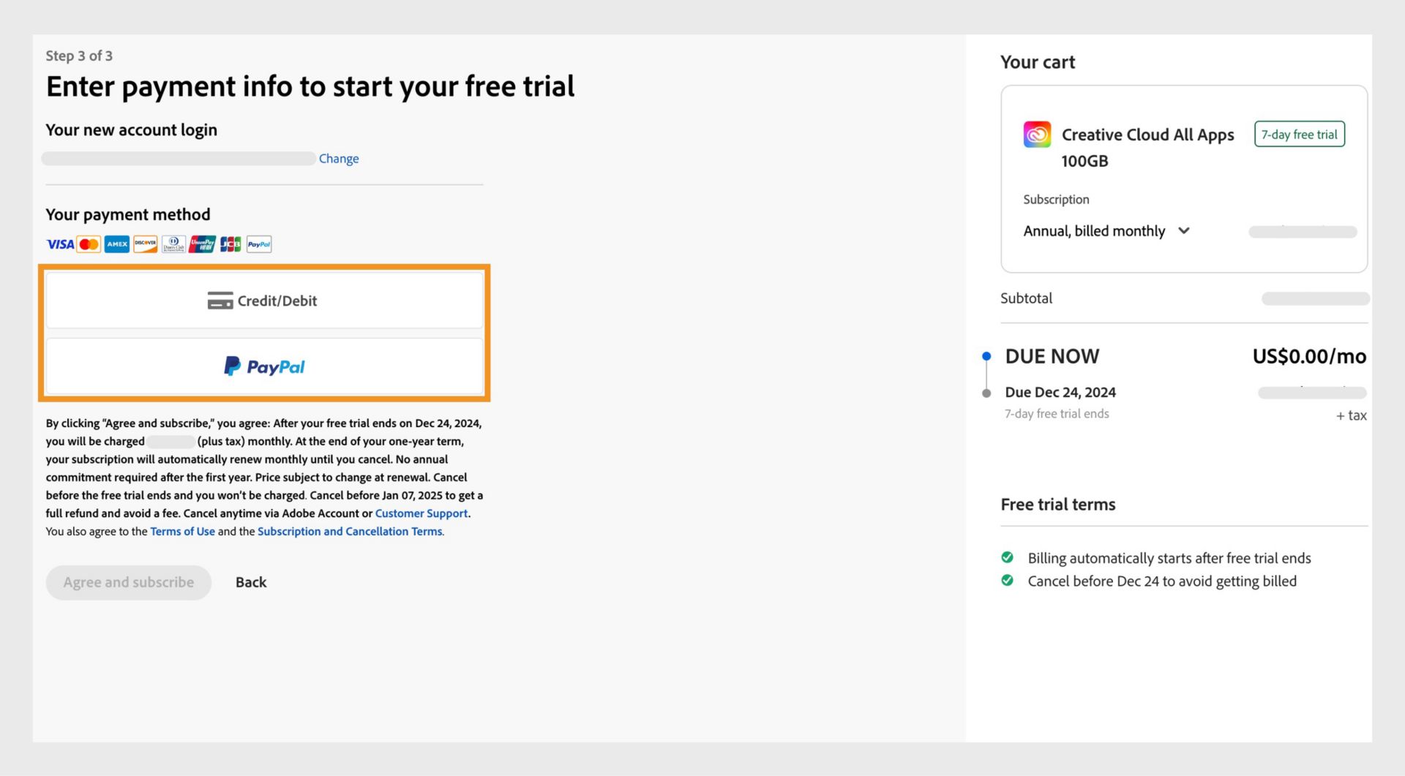1405x776 pixels.
Task: Click the green check beside Cancel before Dec 24
Action: [1008, 581]
